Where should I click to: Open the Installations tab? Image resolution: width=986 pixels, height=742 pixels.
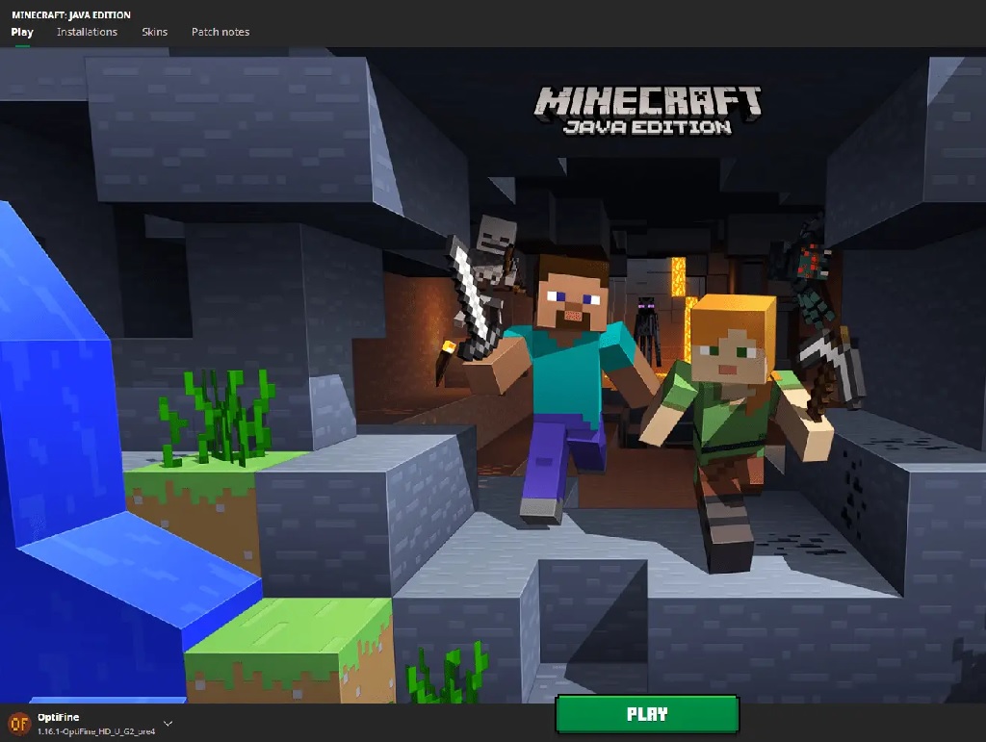(87, 32)
